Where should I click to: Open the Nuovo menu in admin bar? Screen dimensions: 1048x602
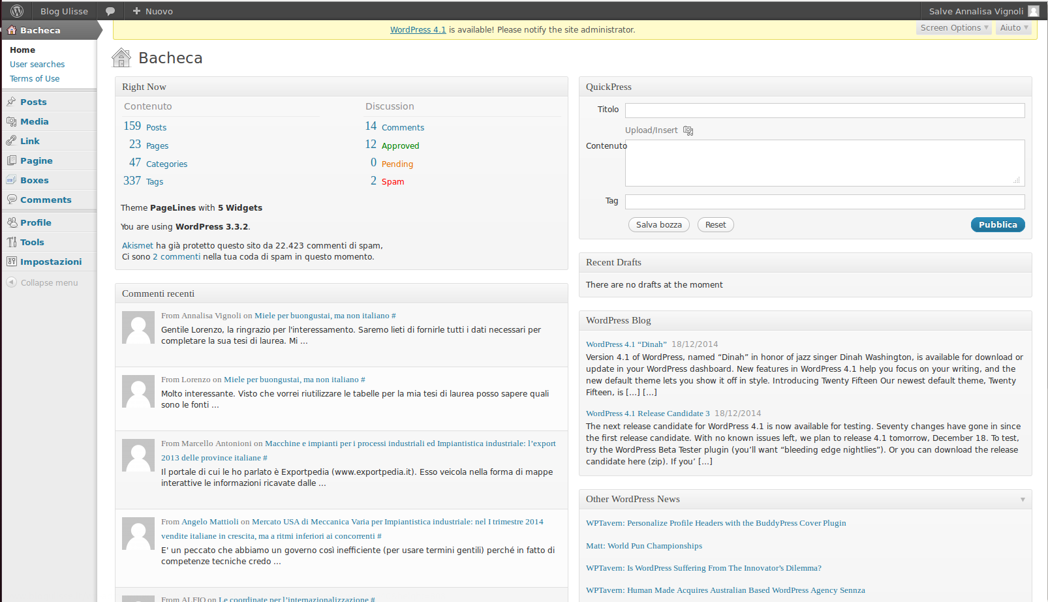[x=153, y=11]
